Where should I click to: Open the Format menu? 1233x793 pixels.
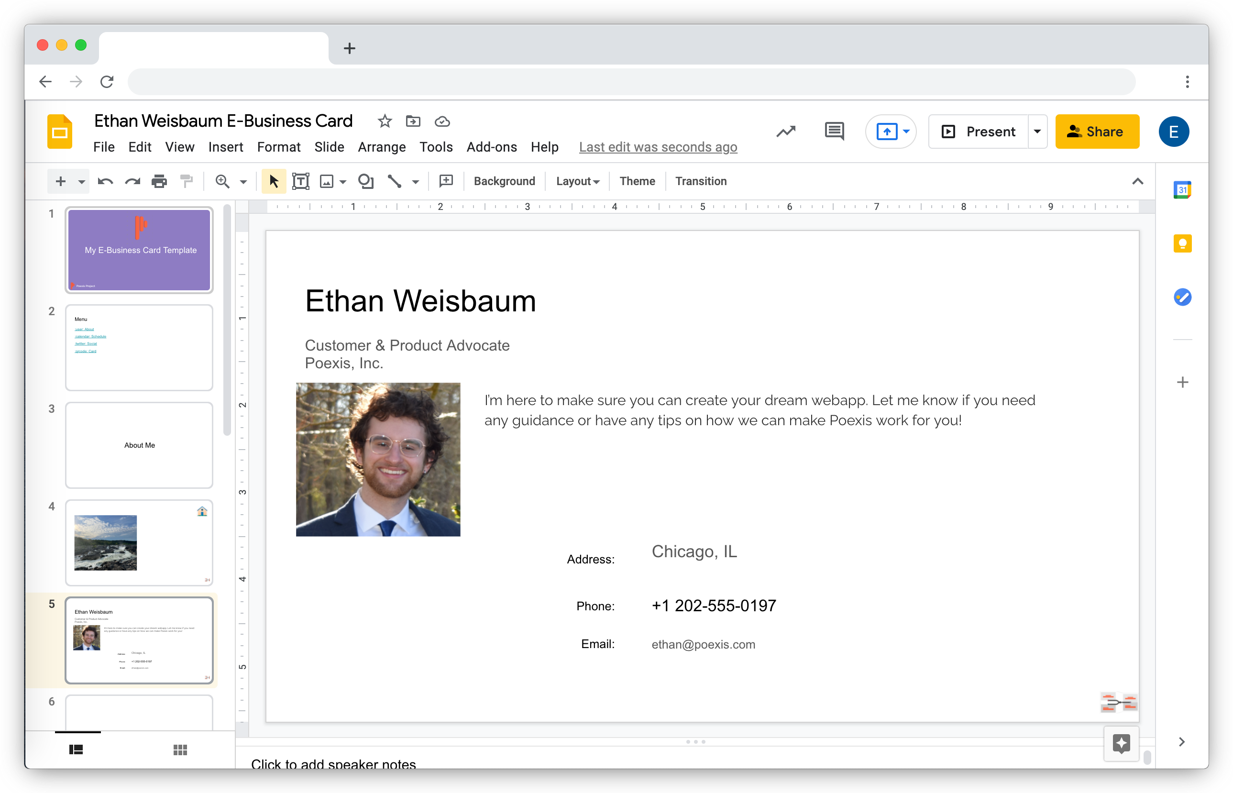[278, 147]
